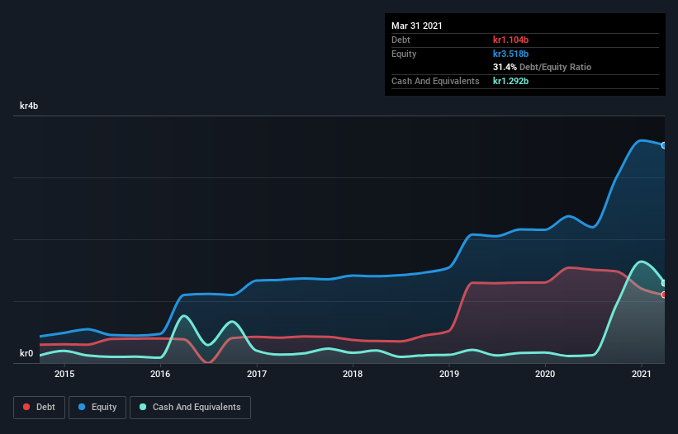
Task: Click the 2018 x-axis label
Action: click(x=353, y=374)
